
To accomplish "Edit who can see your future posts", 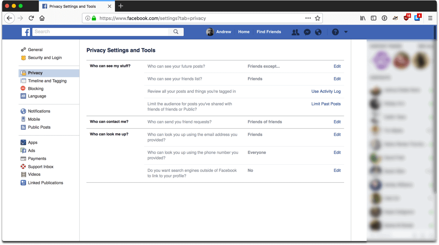I will coord(337,66).
